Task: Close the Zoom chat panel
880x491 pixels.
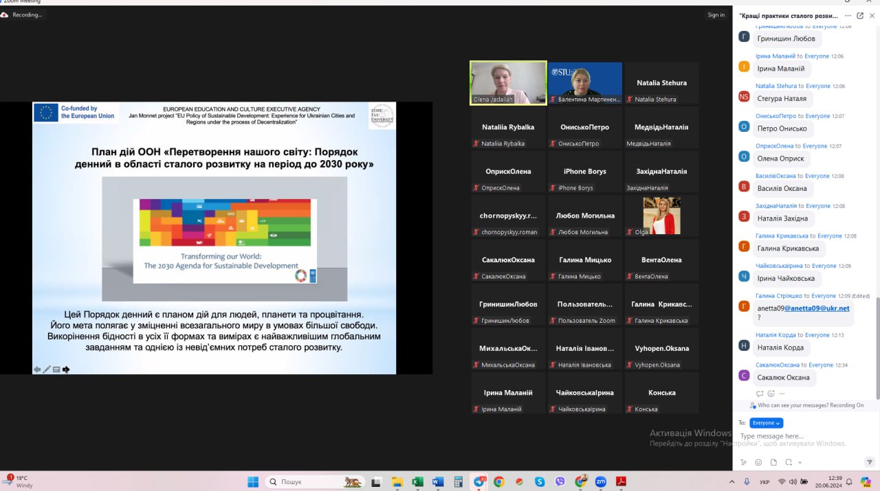Action: point(872,15)
